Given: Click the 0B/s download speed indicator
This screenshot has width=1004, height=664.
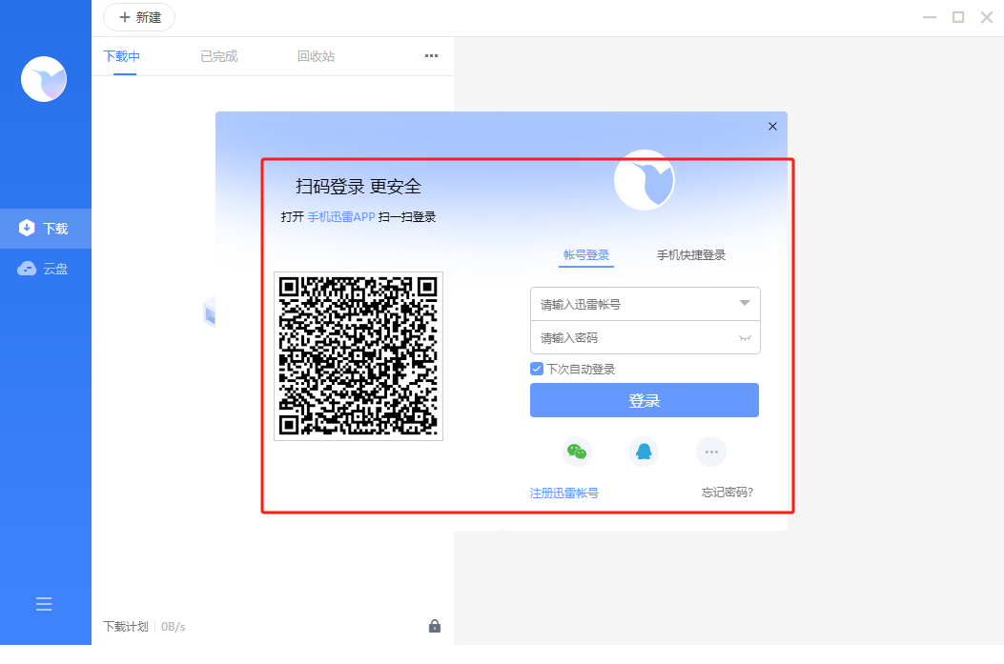Looking at the screenshot, I should [173, 626].
